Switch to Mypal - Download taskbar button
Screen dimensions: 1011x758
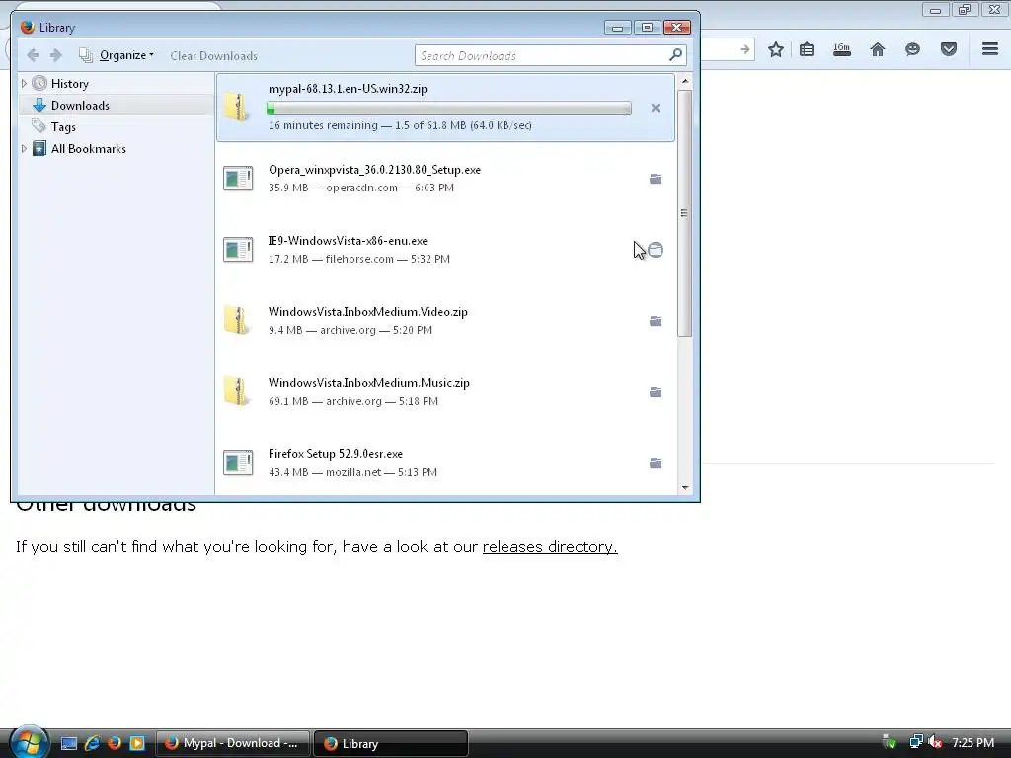click(233, 743)
